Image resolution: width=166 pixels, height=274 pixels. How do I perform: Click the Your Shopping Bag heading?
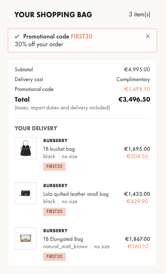point(53,15)
